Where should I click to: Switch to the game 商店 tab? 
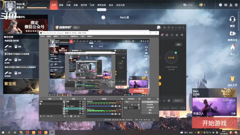111,5
